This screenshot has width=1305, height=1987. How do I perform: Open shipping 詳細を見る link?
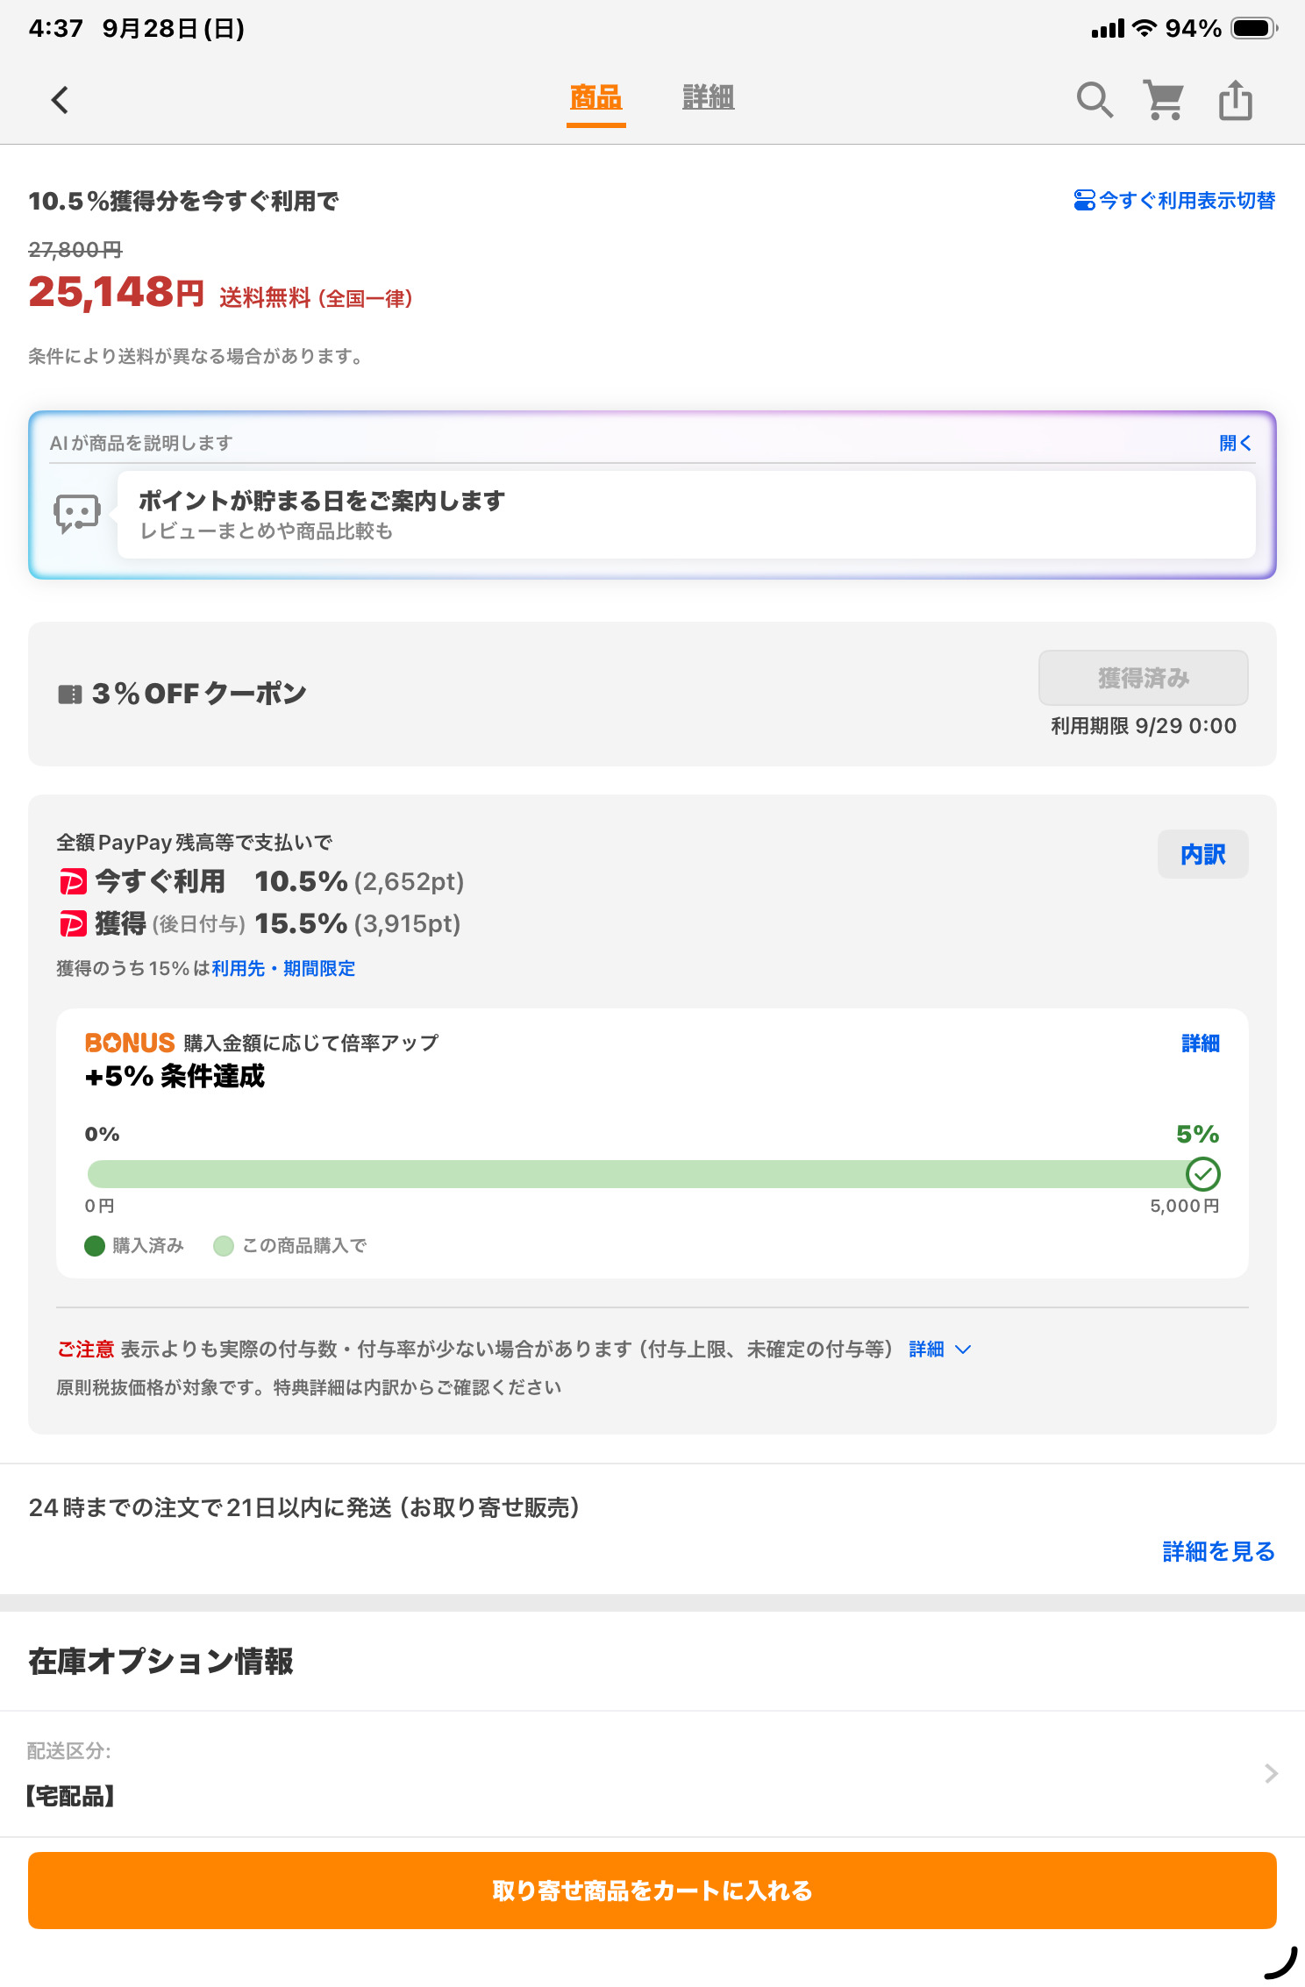tap(1218, 1551)
